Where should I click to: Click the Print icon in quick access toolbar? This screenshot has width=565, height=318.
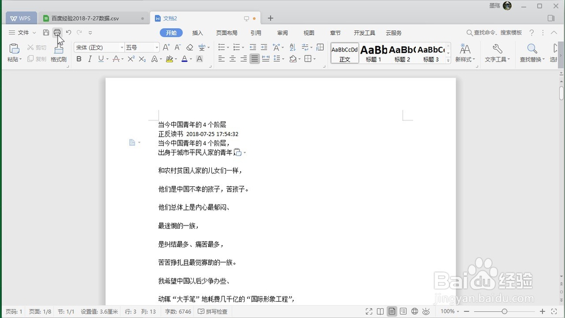(57, 32)
